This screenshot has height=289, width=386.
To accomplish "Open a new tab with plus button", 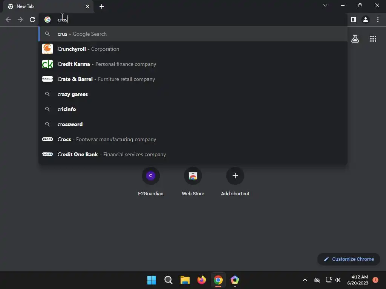I will coord(102,6).
